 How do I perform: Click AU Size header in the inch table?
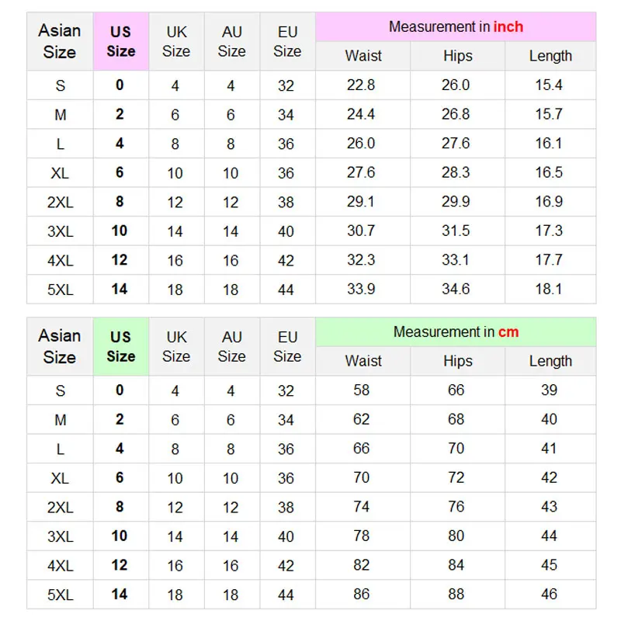pyautogui.click(x=231, y=42)
